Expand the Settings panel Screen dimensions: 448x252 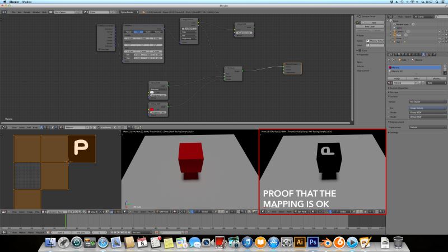click(394, 132)
